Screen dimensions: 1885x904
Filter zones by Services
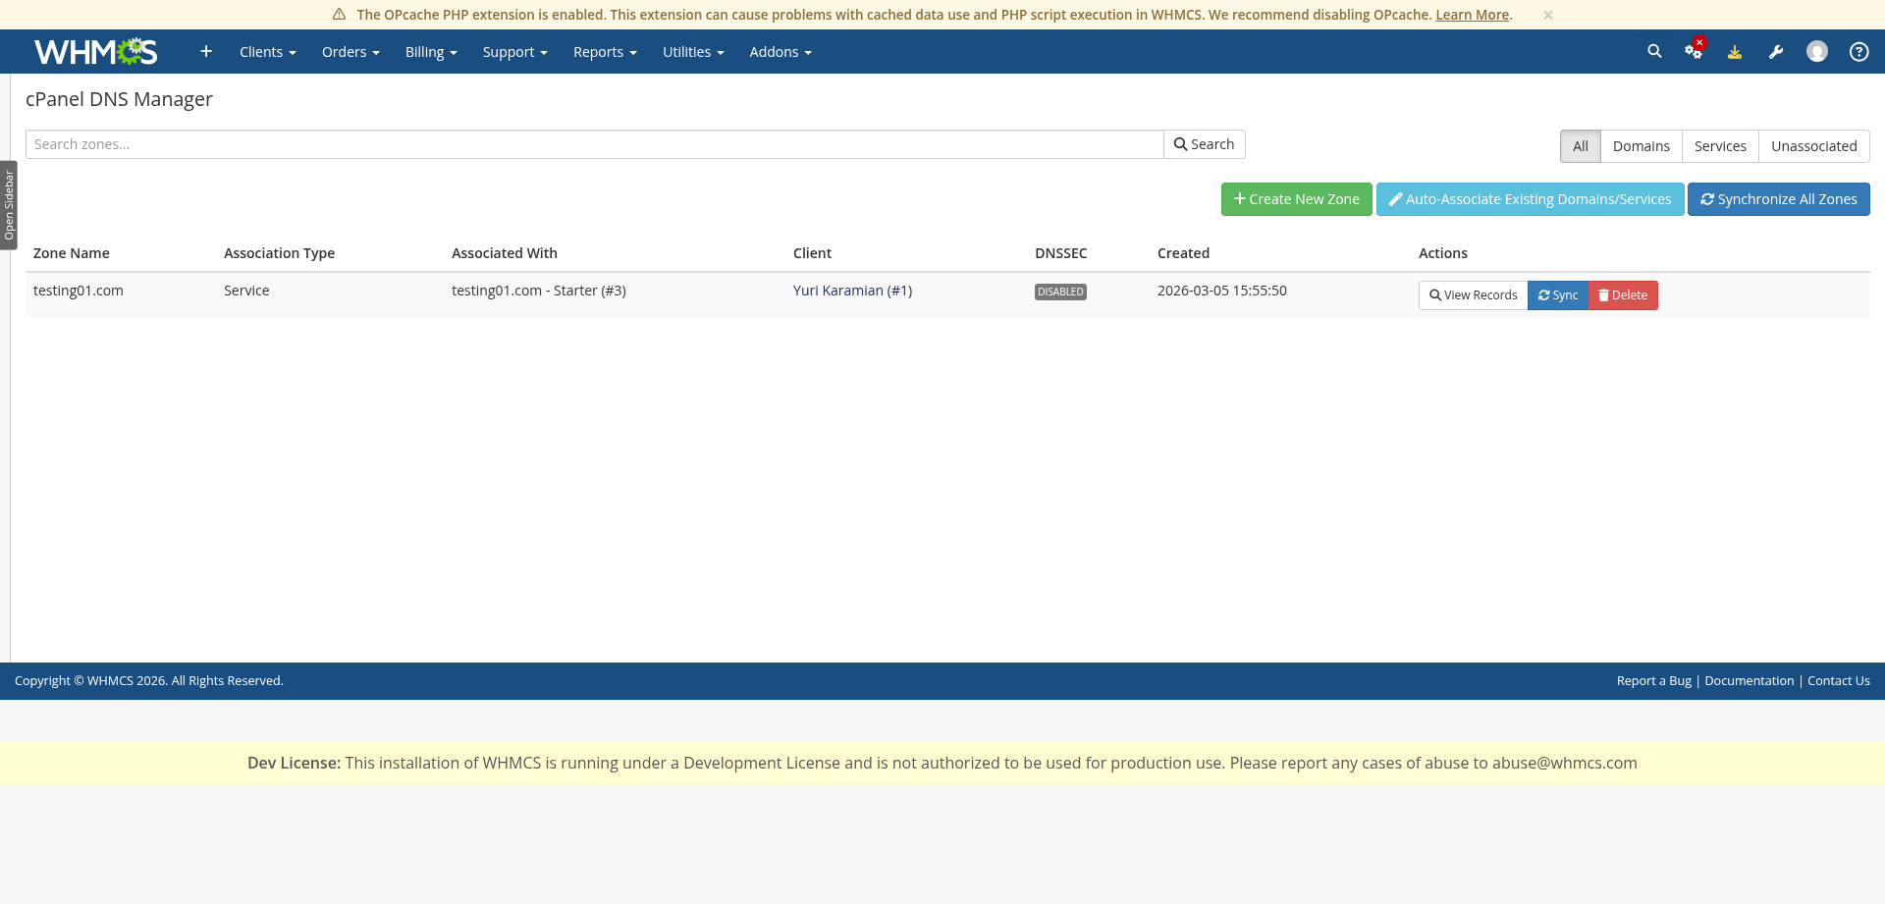(x=1720, y=146)
